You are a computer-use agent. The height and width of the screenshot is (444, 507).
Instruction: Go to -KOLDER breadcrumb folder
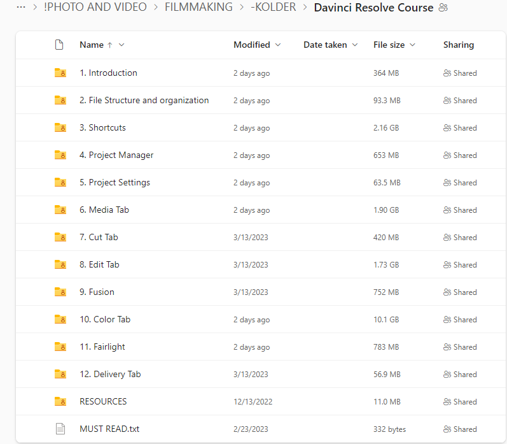(x=274, y=7)
